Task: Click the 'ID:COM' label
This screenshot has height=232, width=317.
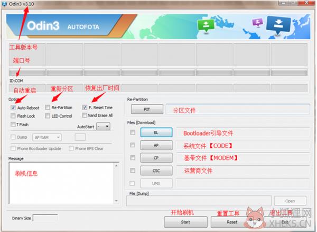Action: point(16,81)
